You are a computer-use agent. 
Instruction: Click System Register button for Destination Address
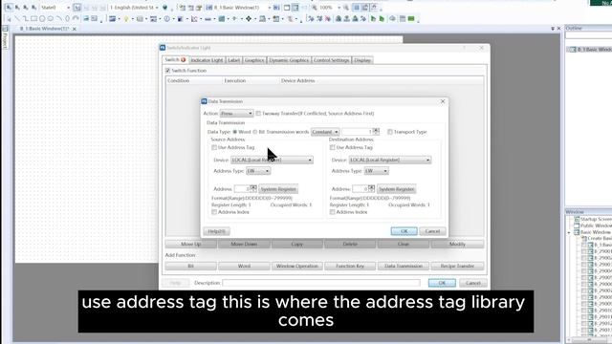pos(396,189)
